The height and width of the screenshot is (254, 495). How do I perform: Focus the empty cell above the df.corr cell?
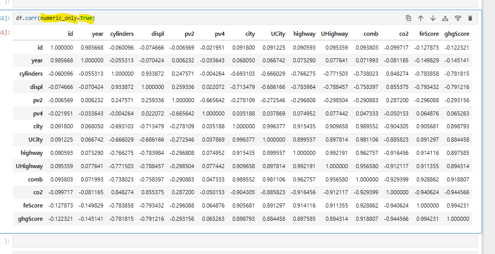coord(245,3)
